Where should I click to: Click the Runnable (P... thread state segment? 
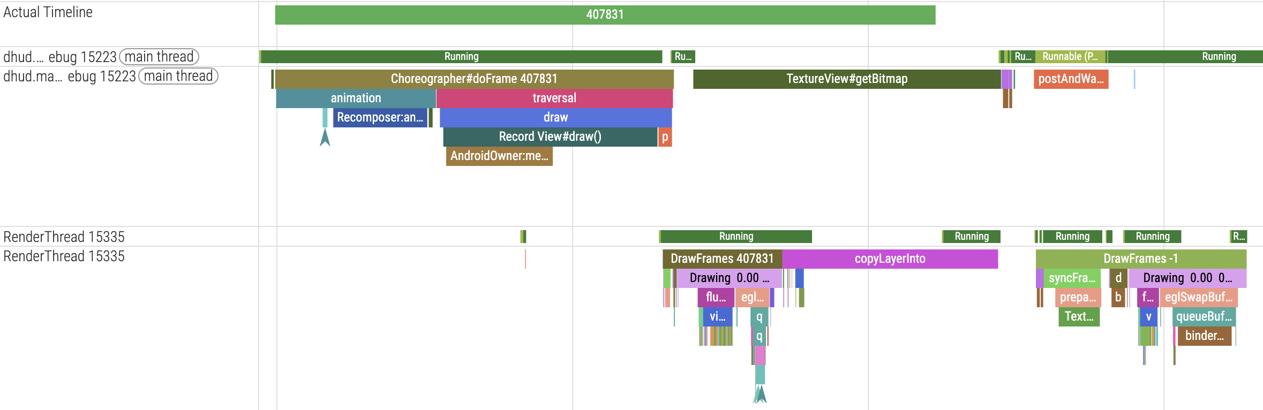tap(1070, 56)
